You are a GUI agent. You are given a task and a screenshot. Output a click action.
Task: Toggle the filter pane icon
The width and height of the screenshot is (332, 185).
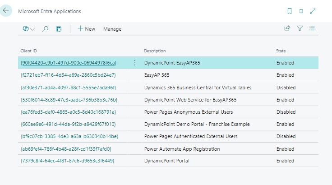click(300, 28)
